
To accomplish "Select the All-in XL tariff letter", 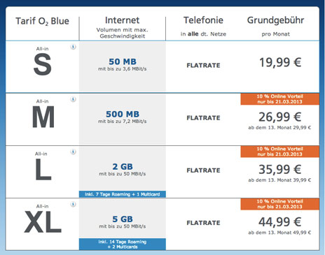I will [43, 222].
